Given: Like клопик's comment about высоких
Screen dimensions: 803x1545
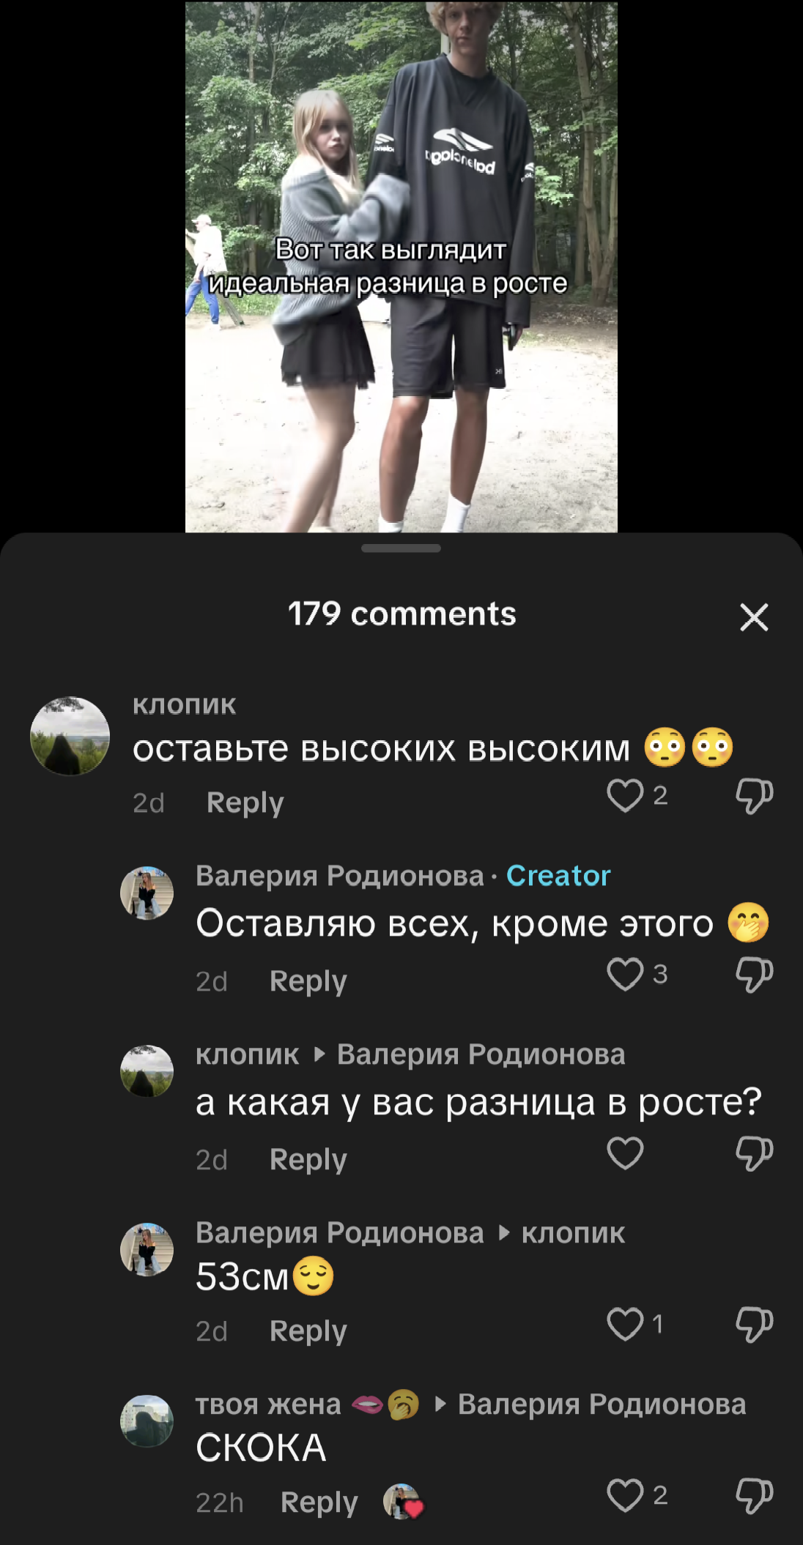Looking at the screenshot, I should [625, 796].
